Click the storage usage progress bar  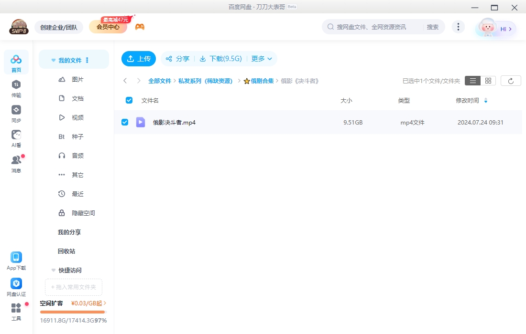[73, 312]
